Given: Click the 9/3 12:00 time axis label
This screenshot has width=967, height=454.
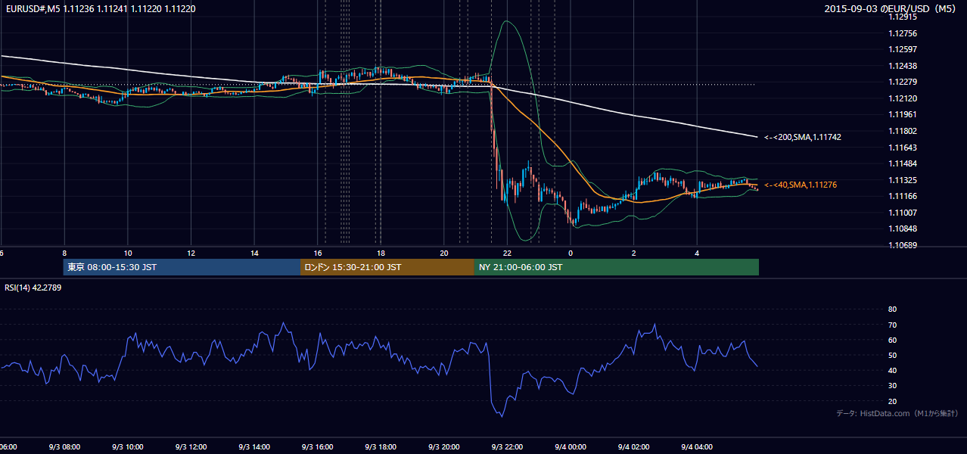Looking at the screenshot, I should pyautogui.click(x=191, y=447).
